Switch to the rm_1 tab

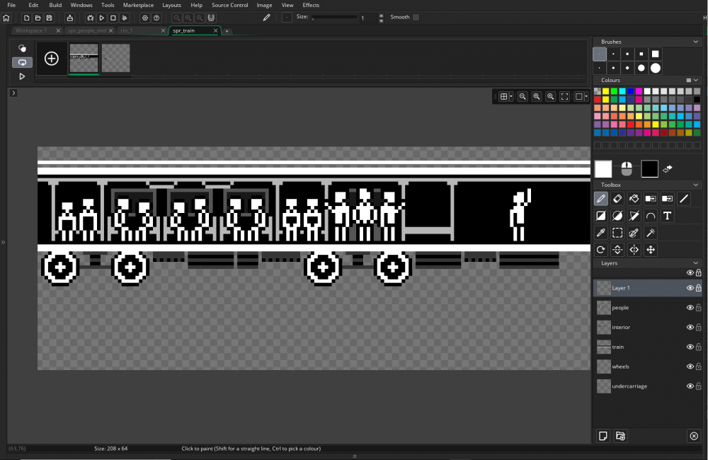coord(127,31)
